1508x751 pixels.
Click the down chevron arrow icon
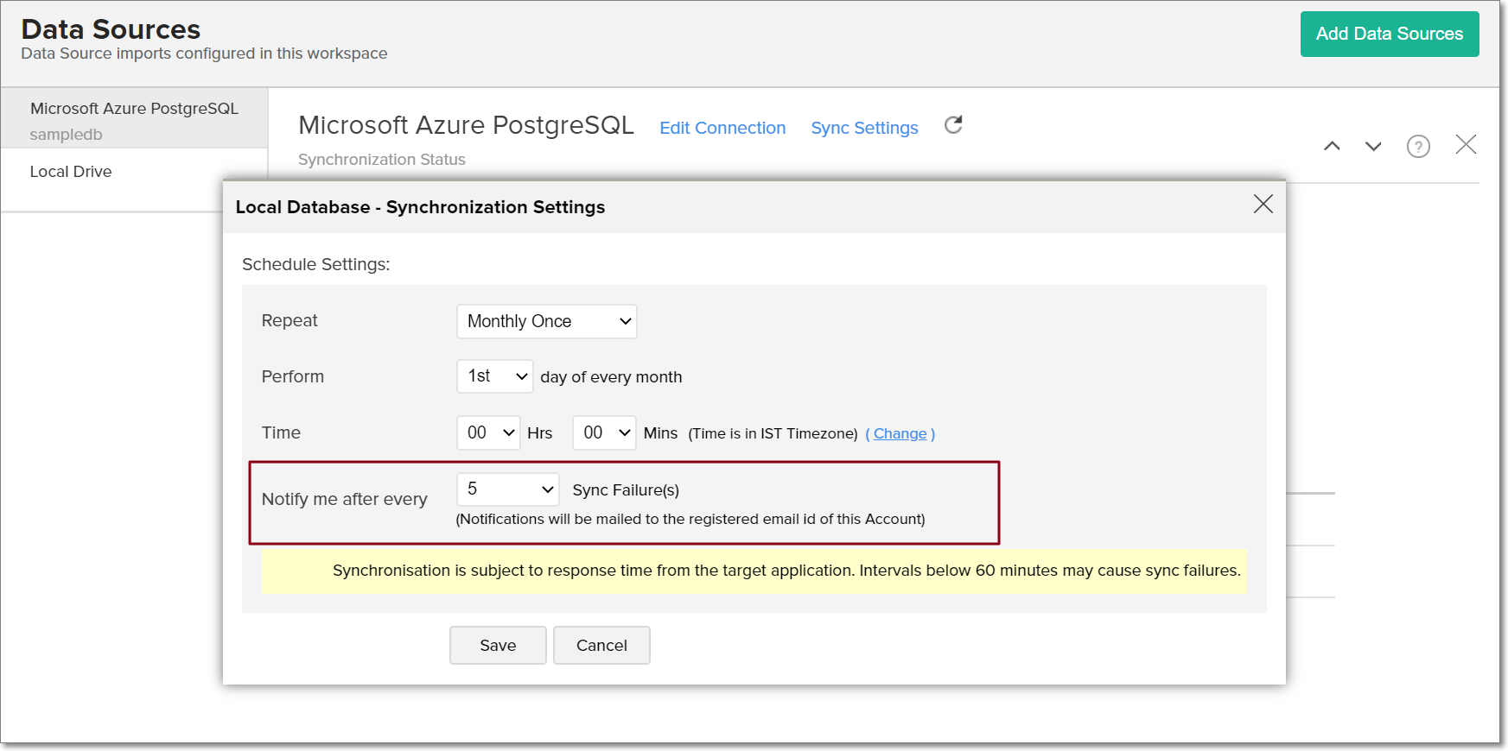(x=1373, y=146)
